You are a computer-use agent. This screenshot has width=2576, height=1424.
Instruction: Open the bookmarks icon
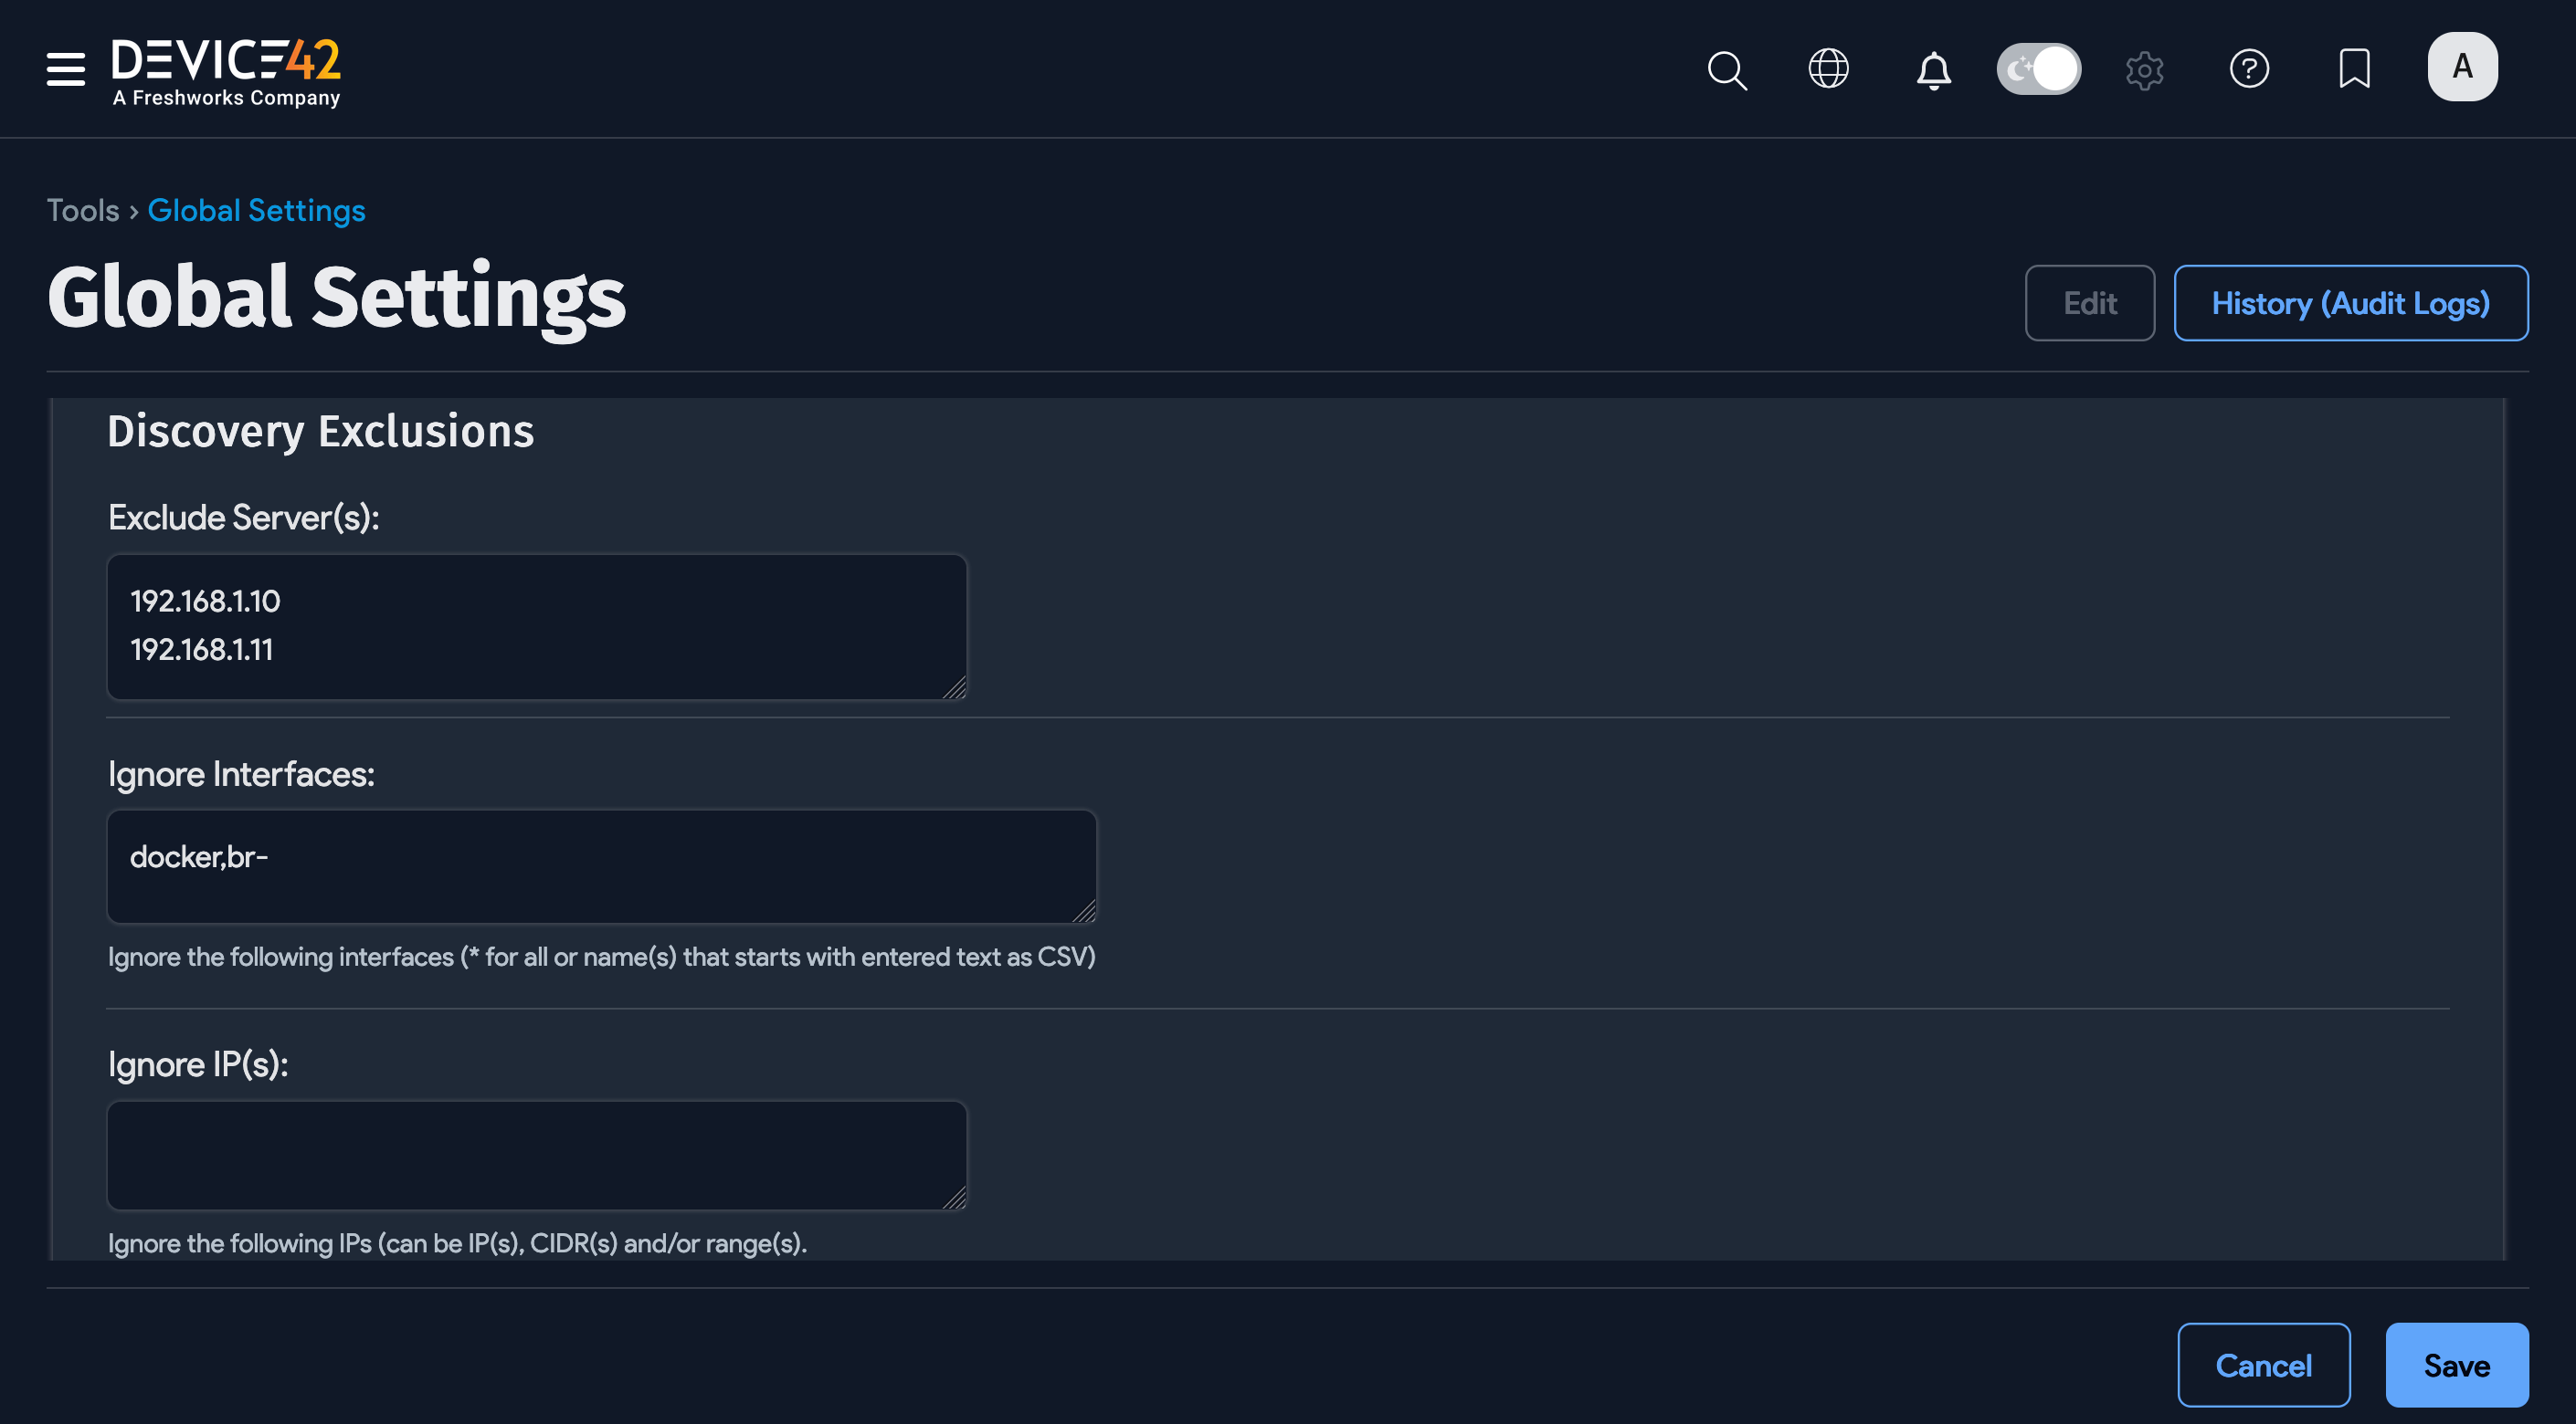2355,69
